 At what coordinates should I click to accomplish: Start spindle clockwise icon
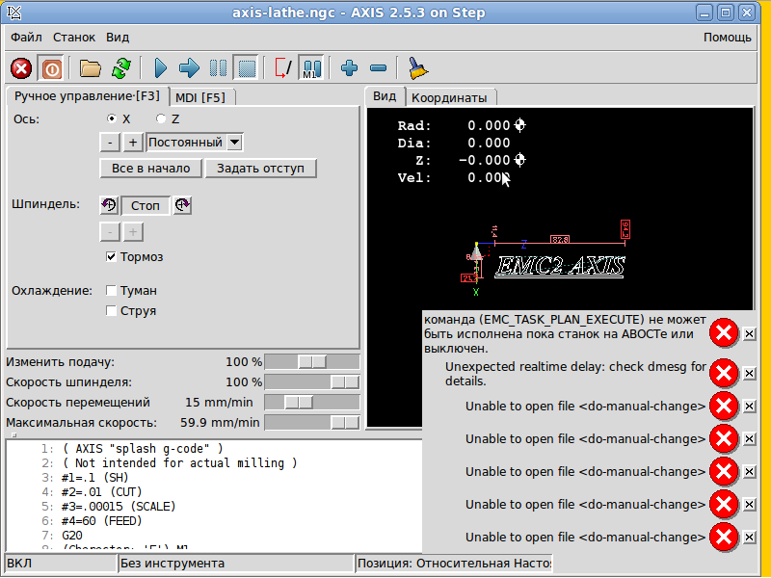point(182,205)
